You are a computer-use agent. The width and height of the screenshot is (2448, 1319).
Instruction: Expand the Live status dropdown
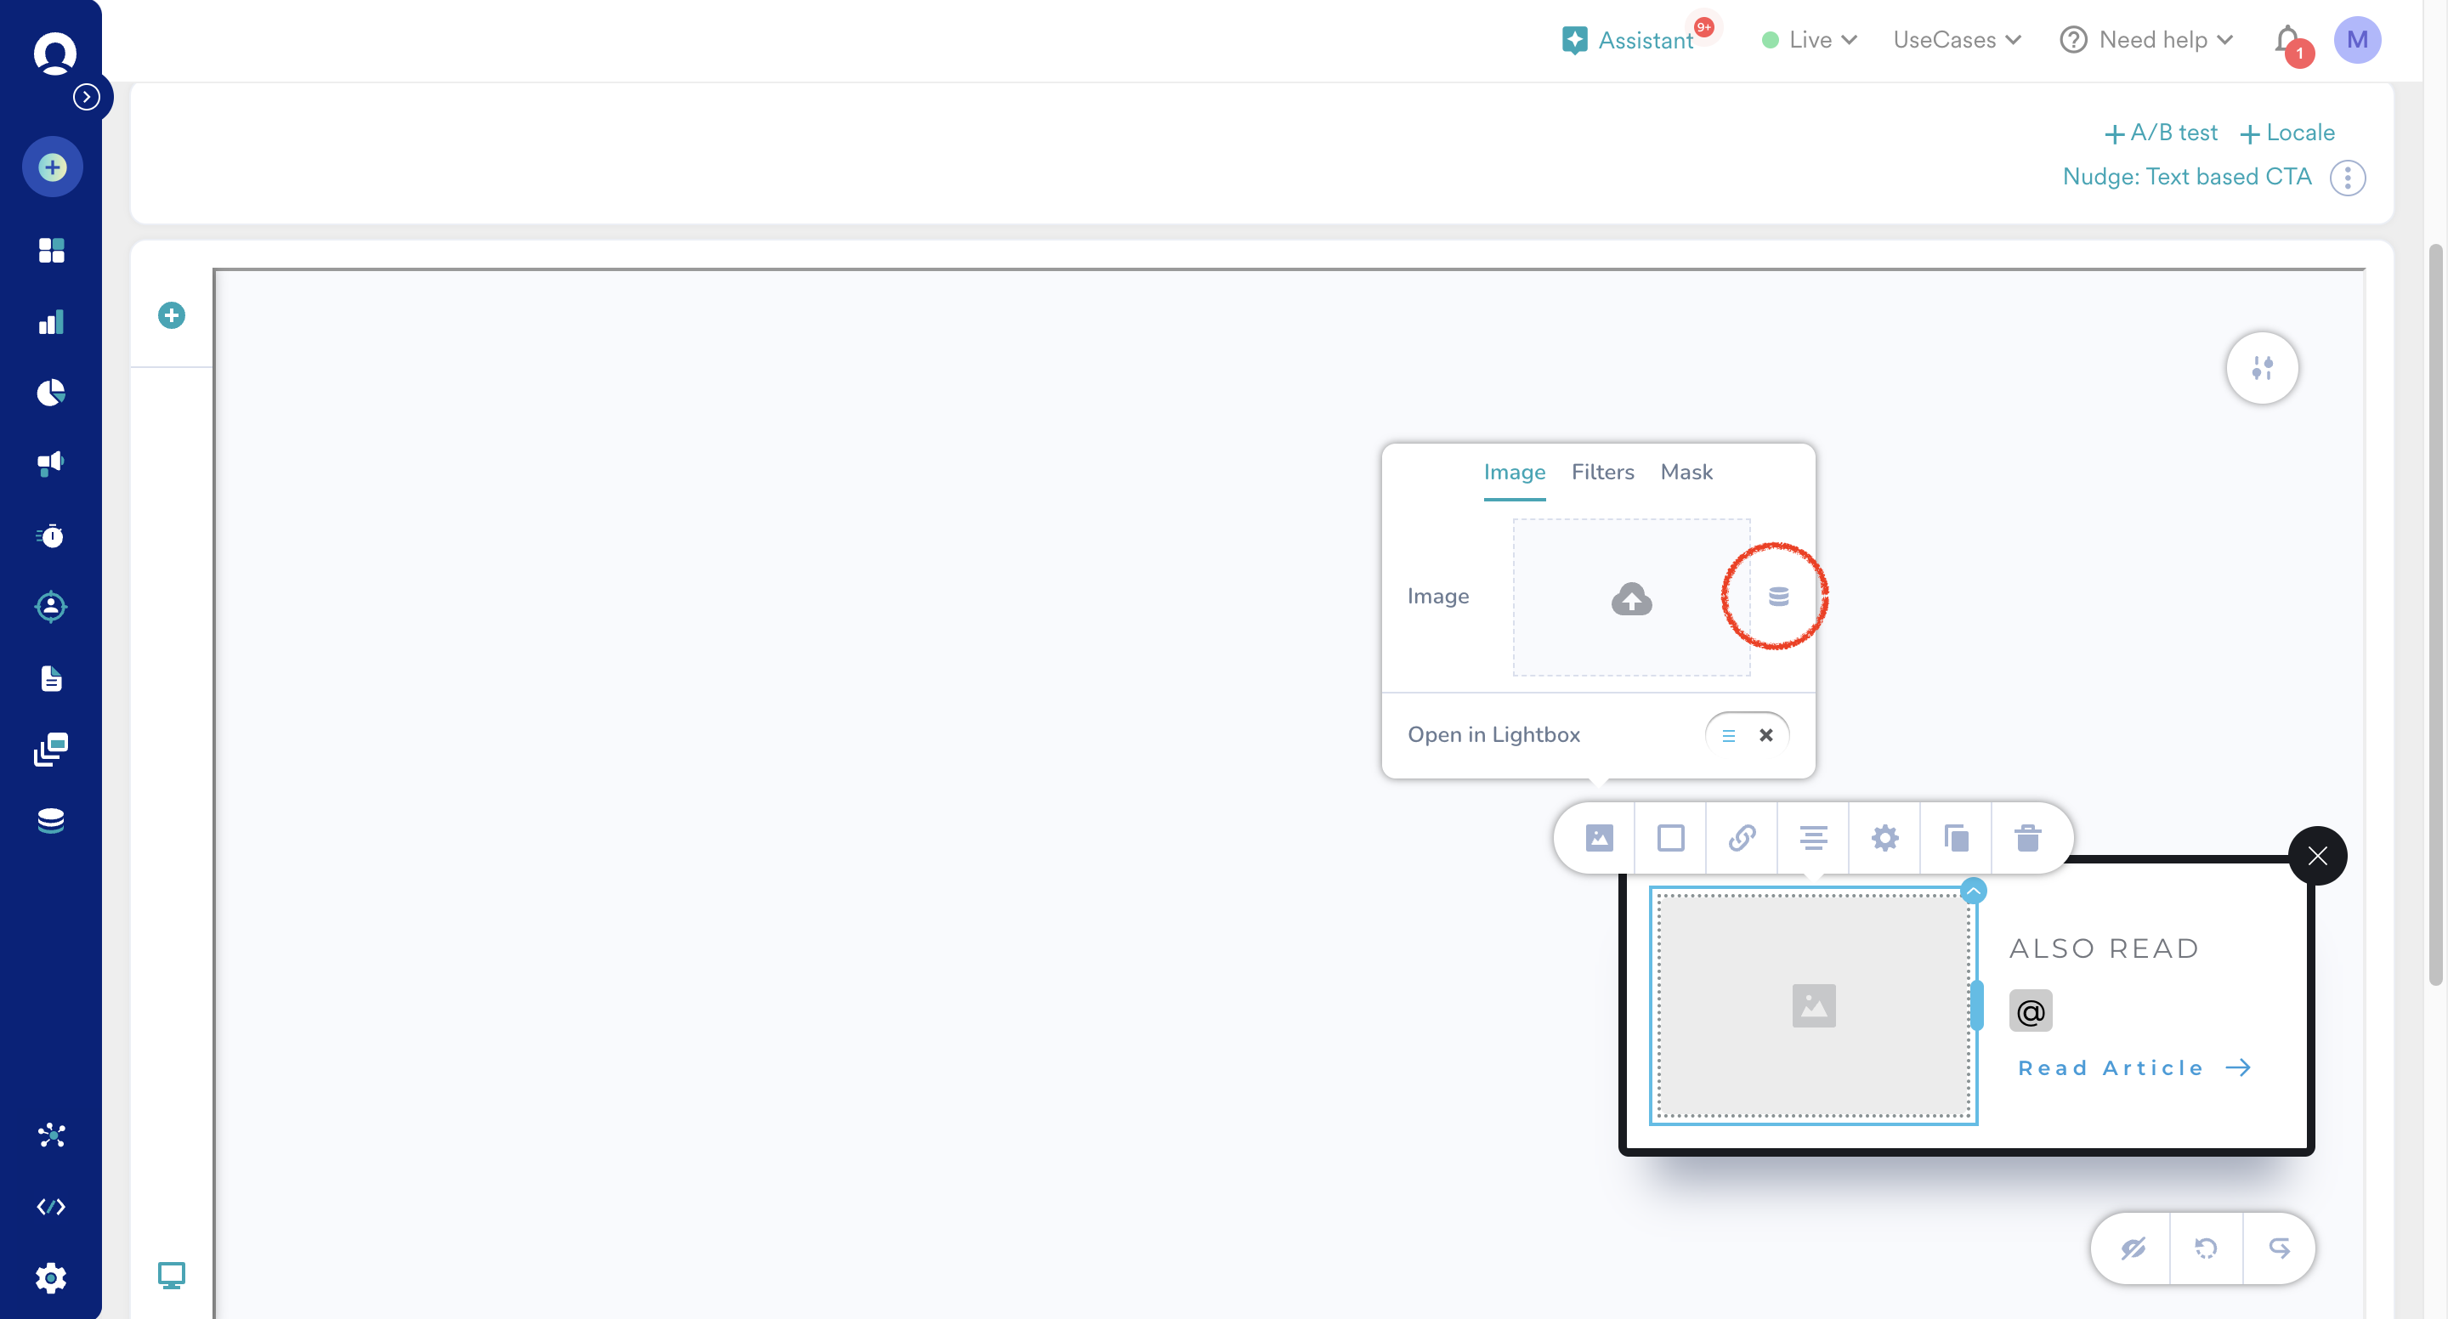pos(1810,40)
